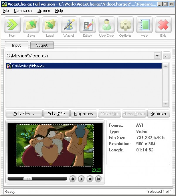This screenshot has height=196, width=176.
Task: Switch to the Output tab
Action: click(42, 45)
